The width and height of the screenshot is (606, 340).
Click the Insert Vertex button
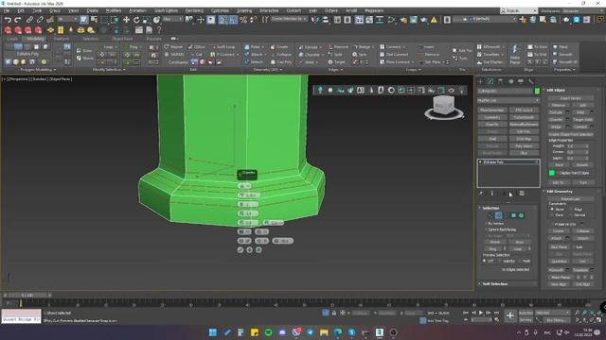570,98
